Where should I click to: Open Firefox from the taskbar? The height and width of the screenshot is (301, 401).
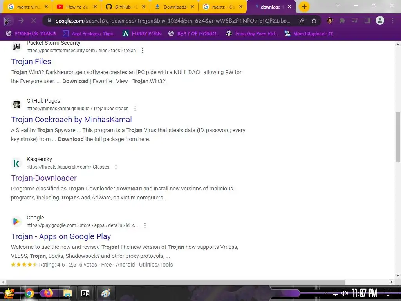click(48, 293)
